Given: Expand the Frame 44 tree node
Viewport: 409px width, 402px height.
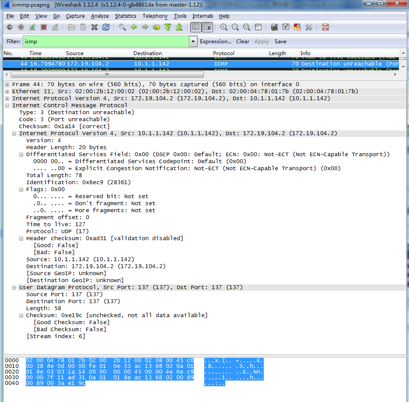Looking at the screenshot, I should (x=7, y=84).
